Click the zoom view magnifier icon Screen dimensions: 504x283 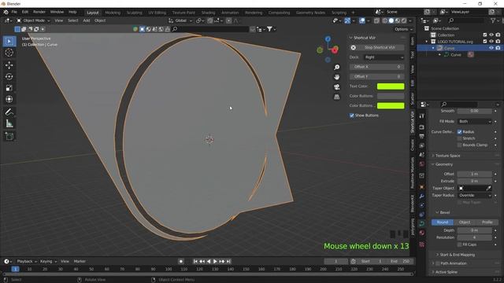point(336,67)
